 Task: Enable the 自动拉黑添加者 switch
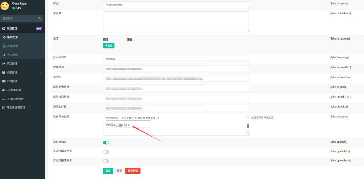tap(106, 152)
